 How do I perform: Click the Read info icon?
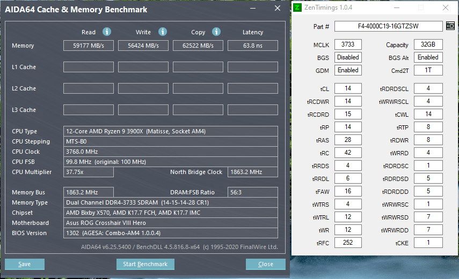pyautogui.click(x=107, y=32)
